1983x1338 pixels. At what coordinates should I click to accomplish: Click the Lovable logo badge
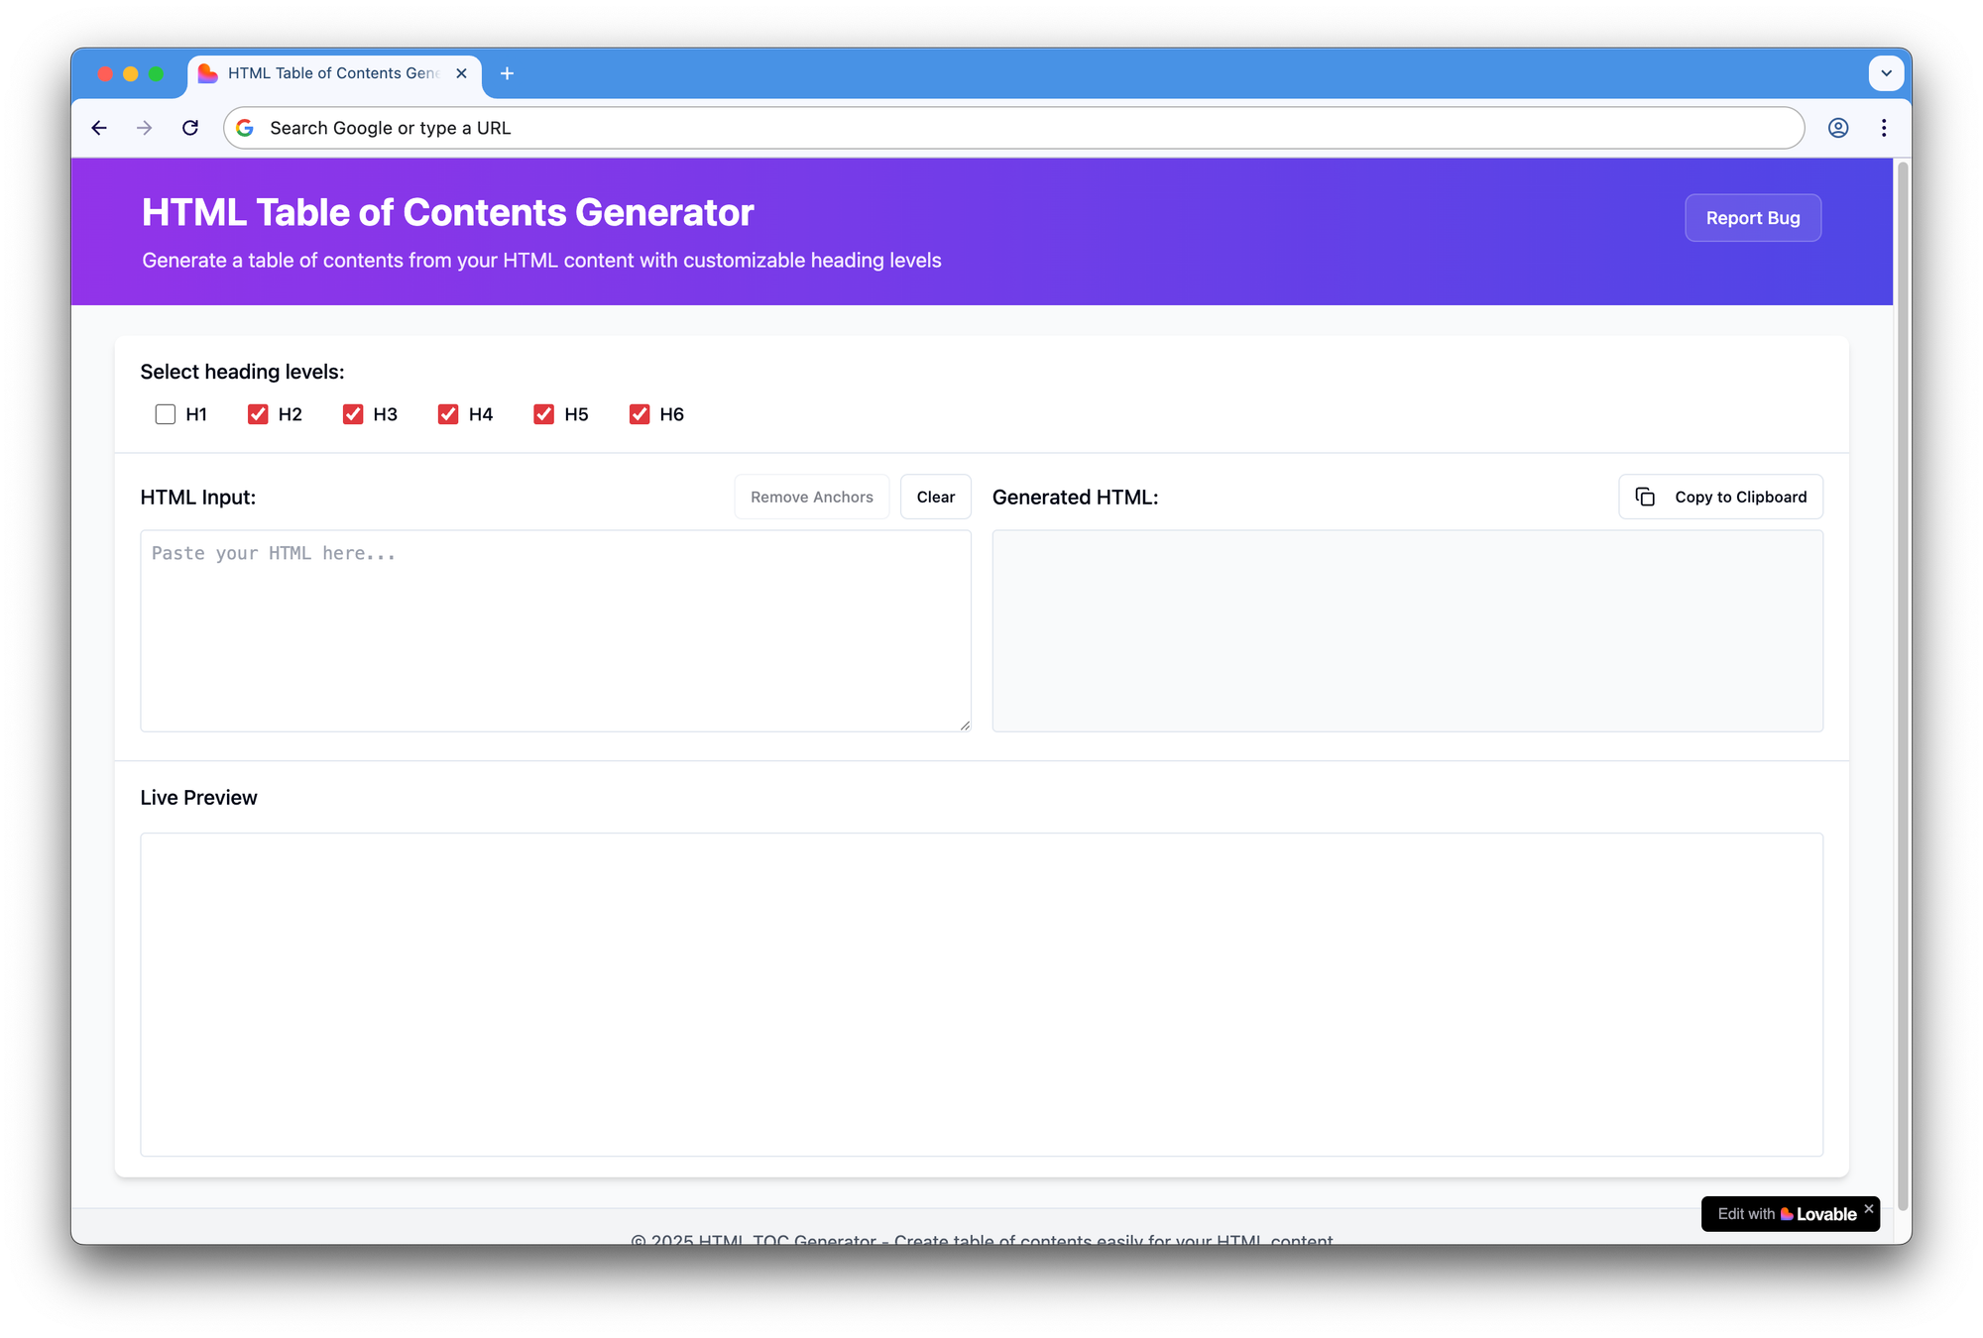pos(1785,1214)
